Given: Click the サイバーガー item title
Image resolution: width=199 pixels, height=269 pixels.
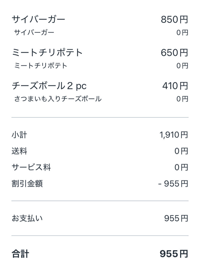Looking at the screenshot, I should coord(38,19).
